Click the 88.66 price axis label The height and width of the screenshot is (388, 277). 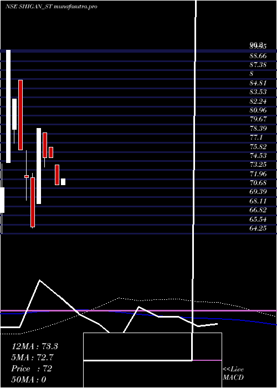pyautogui.click(x=258, y=56)
